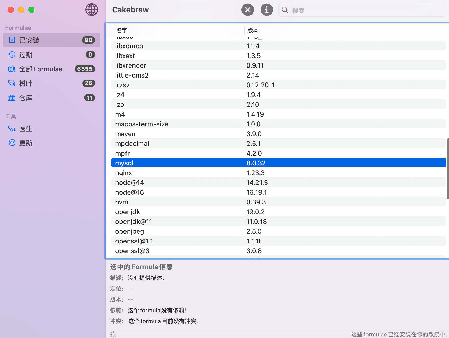
Task: Click the Cakebrew window title
Action: pyautogui.click(x=130, y=10)
